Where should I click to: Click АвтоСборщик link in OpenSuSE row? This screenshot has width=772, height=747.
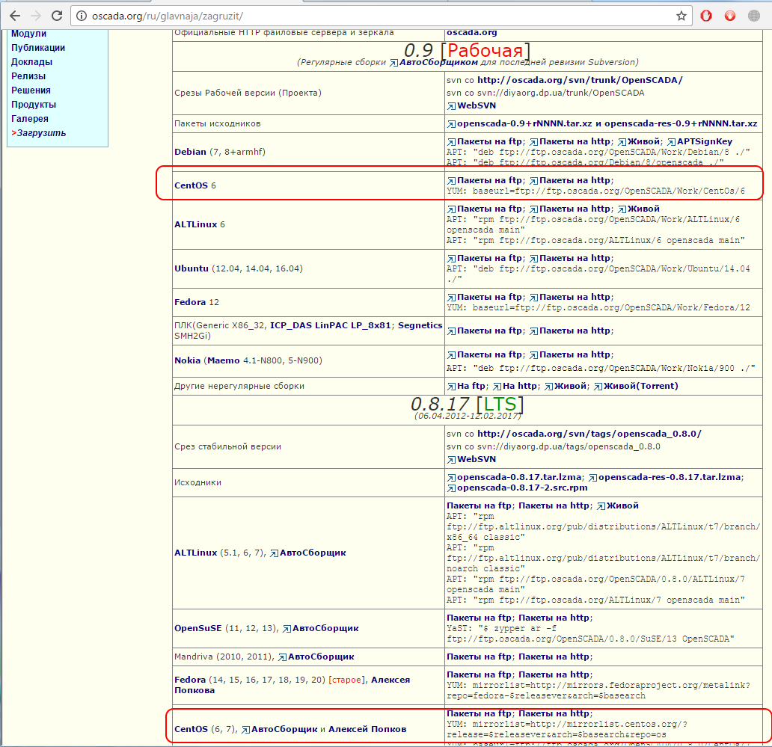click(x=325, y=629)
